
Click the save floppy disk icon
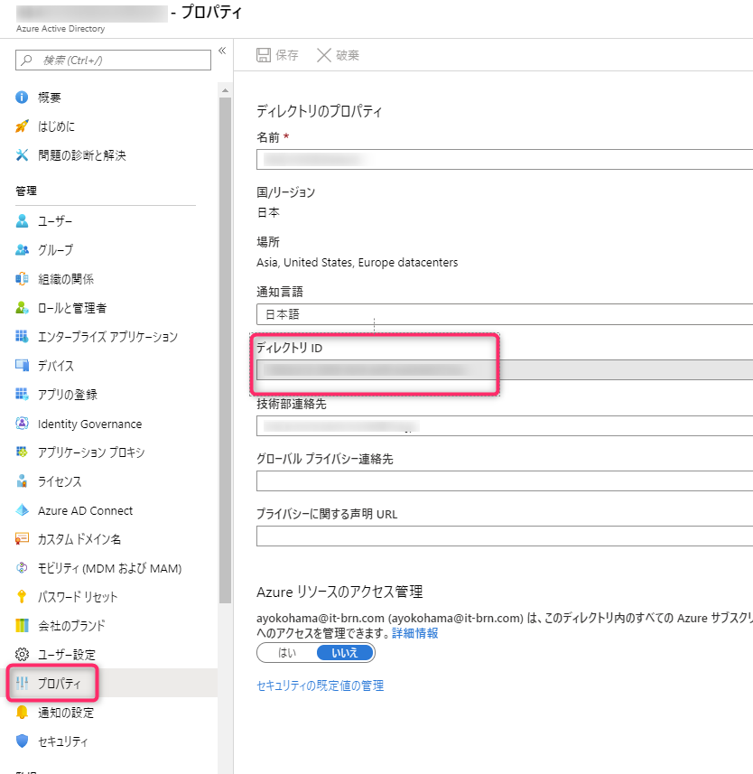[264, 55]
